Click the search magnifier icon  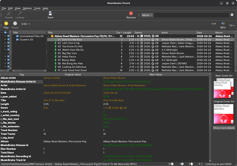[x=232, y=15]
